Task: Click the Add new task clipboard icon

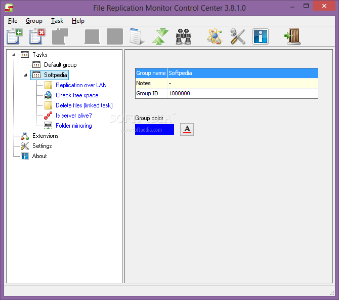Action: pyautogui.click(x=15, y=36)
